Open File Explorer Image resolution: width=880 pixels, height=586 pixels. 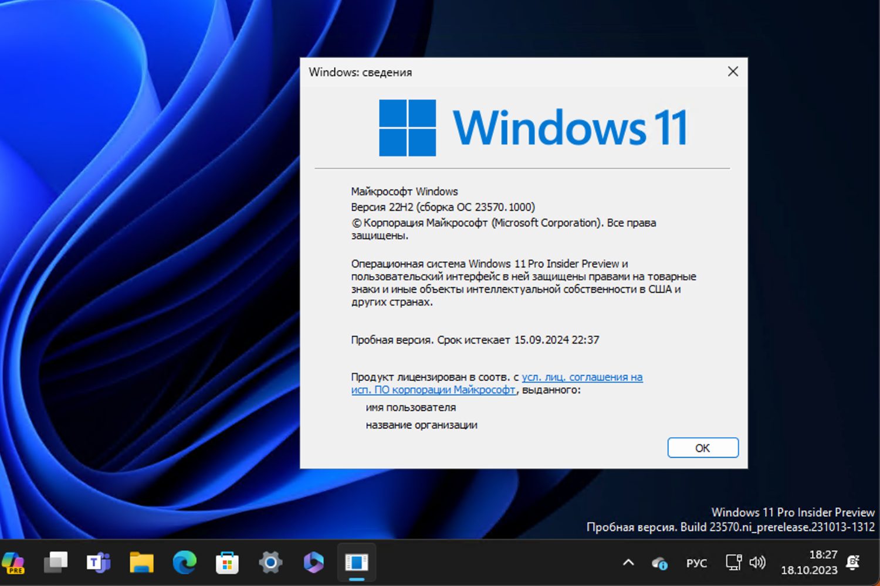[141, 563]
